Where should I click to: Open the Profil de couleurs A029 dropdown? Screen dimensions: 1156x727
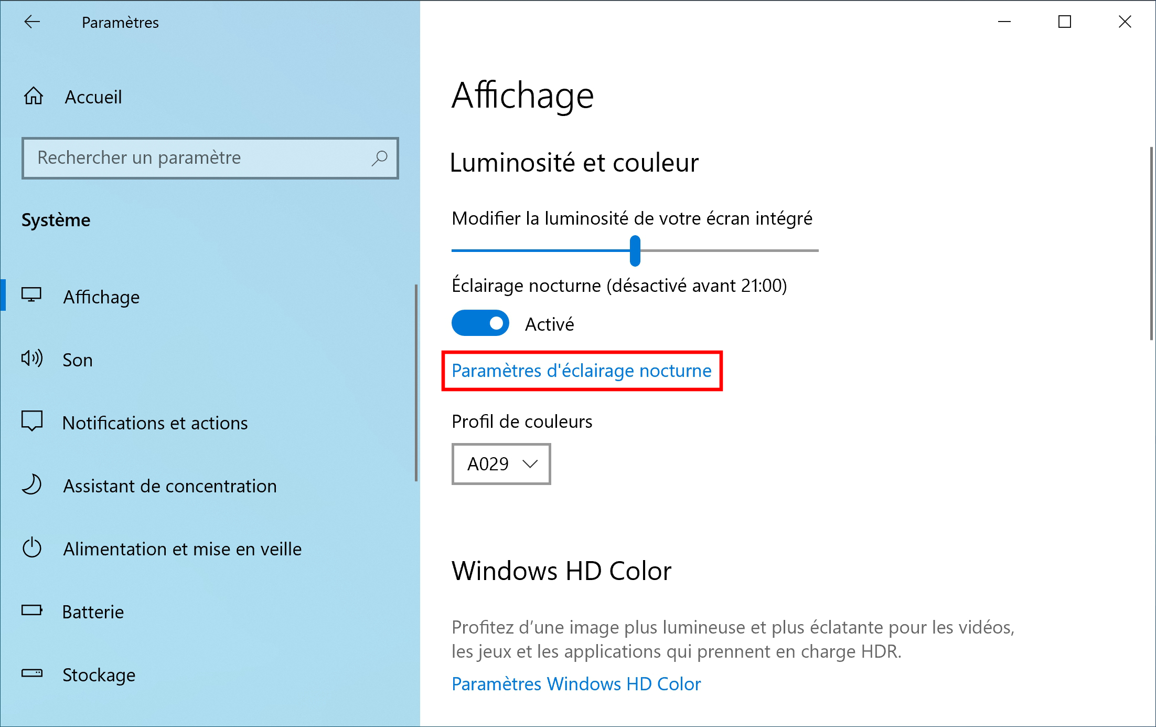click(x=501, y=464)
